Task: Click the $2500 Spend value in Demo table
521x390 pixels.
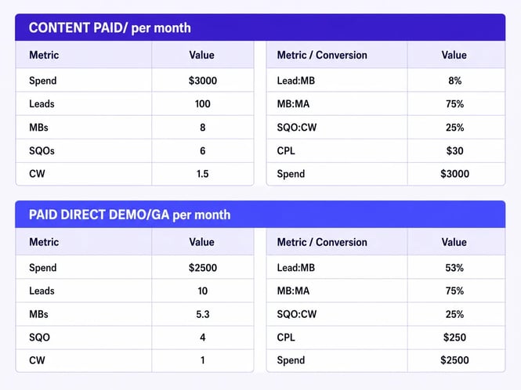Action: coord(203,268)
